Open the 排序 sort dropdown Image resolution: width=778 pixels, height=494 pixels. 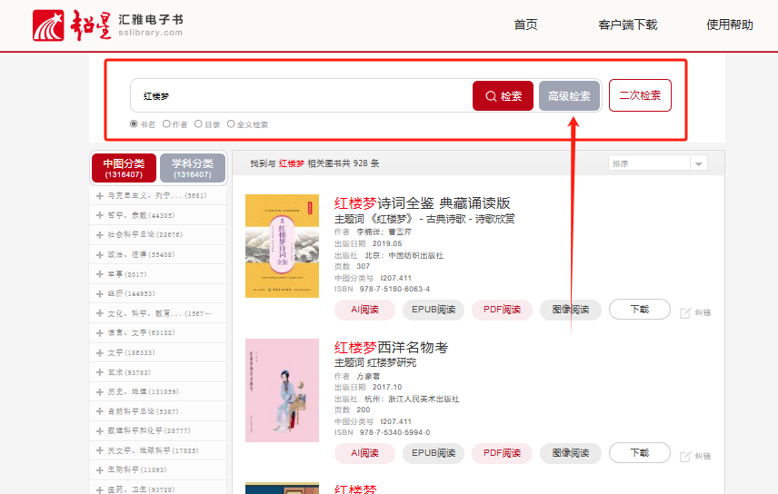tap(657, 163)
